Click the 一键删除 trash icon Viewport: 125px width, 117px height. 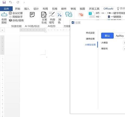pyautogui.click(x=109, y=17)
